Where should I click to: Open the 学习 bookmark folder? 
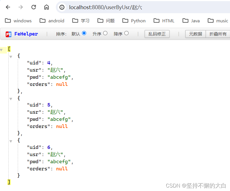point(81,21)
